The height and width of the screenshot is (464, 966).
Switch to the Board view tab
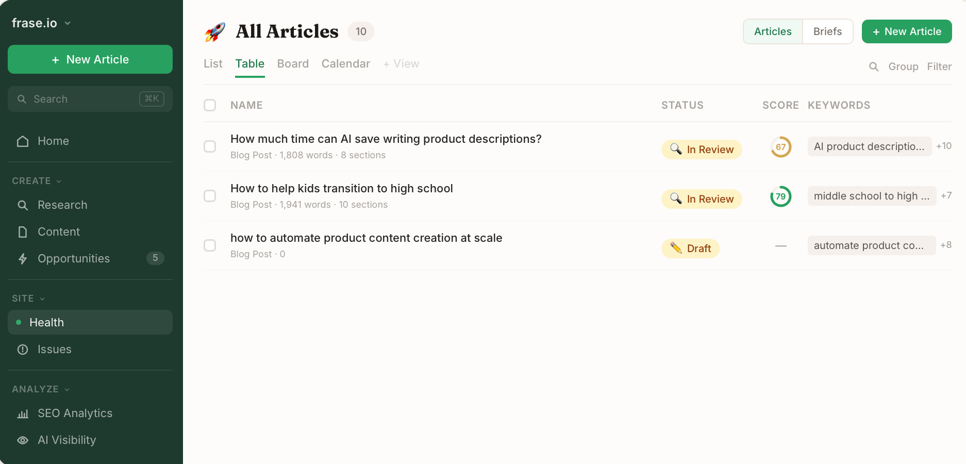[x=293, y=63]
